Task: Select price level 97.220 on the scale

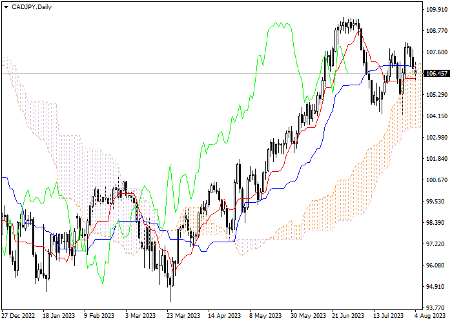Action: 435,244
